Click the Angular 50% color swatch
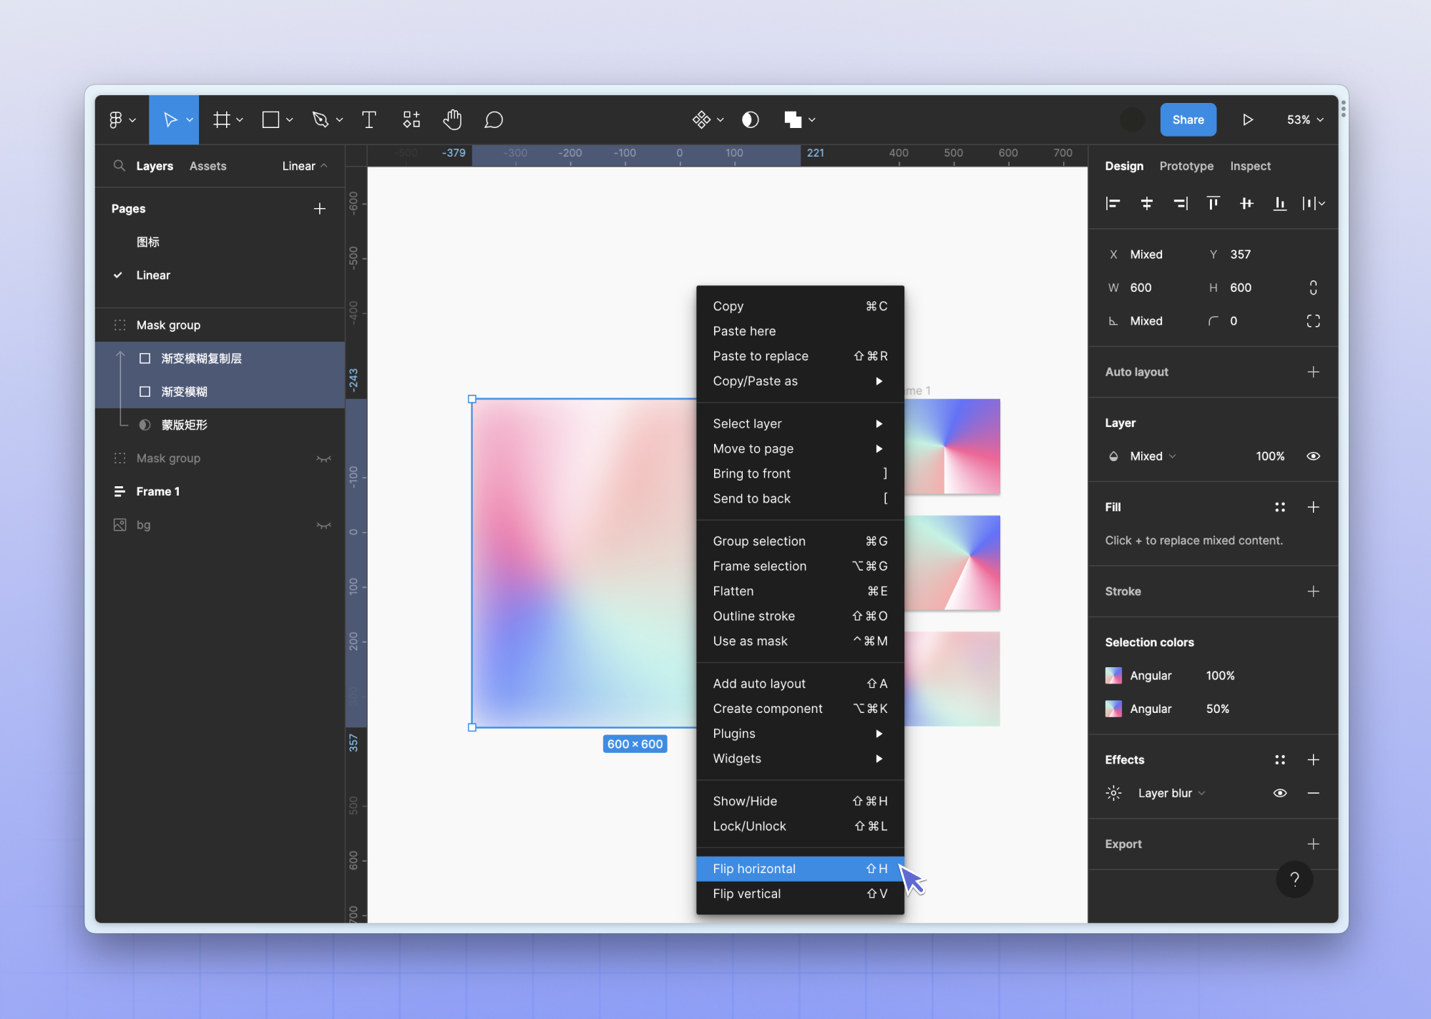This screenshot has width=1431, height=1019. 1113,709
